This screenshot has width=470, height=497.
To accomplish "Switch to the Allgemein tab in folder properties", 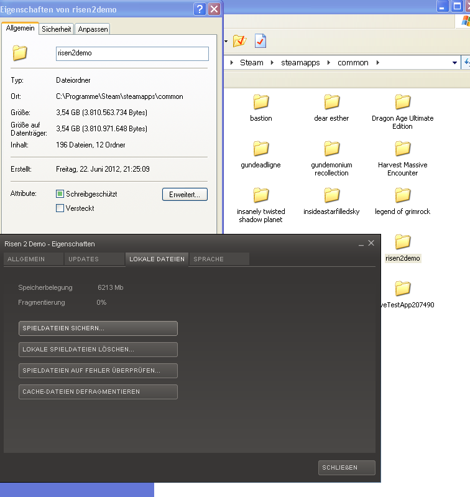I will point(21,28).
